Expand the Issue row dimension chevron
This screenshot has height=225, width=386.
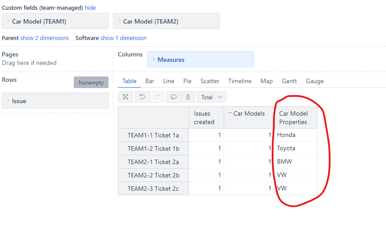click(8, 100)
